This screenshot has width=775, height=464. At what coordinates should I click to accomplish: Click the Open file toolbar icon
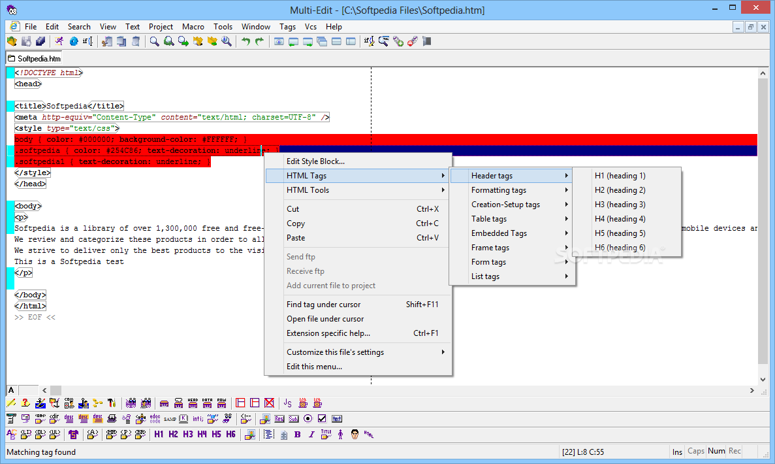click(x=12, y=42)
